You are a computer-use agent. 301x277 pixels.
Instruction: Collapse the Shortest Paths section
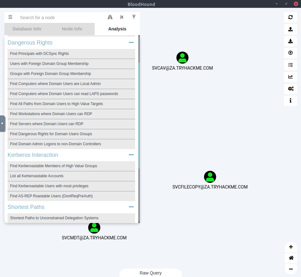click(x=131, y=207)
